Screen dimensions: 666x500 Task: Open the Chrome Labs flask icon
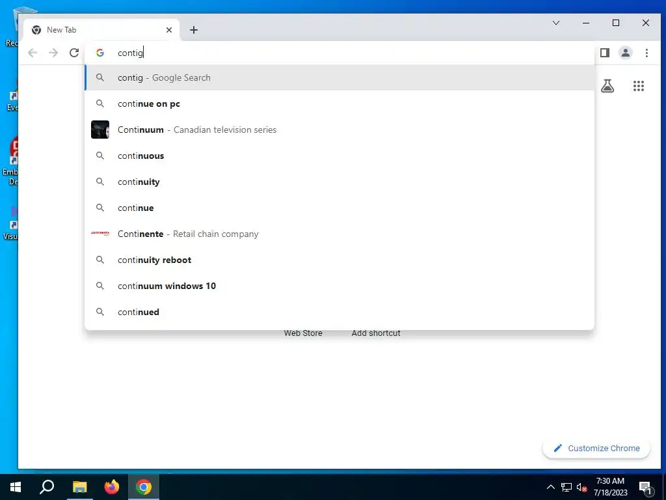click(x=607, y=87)
